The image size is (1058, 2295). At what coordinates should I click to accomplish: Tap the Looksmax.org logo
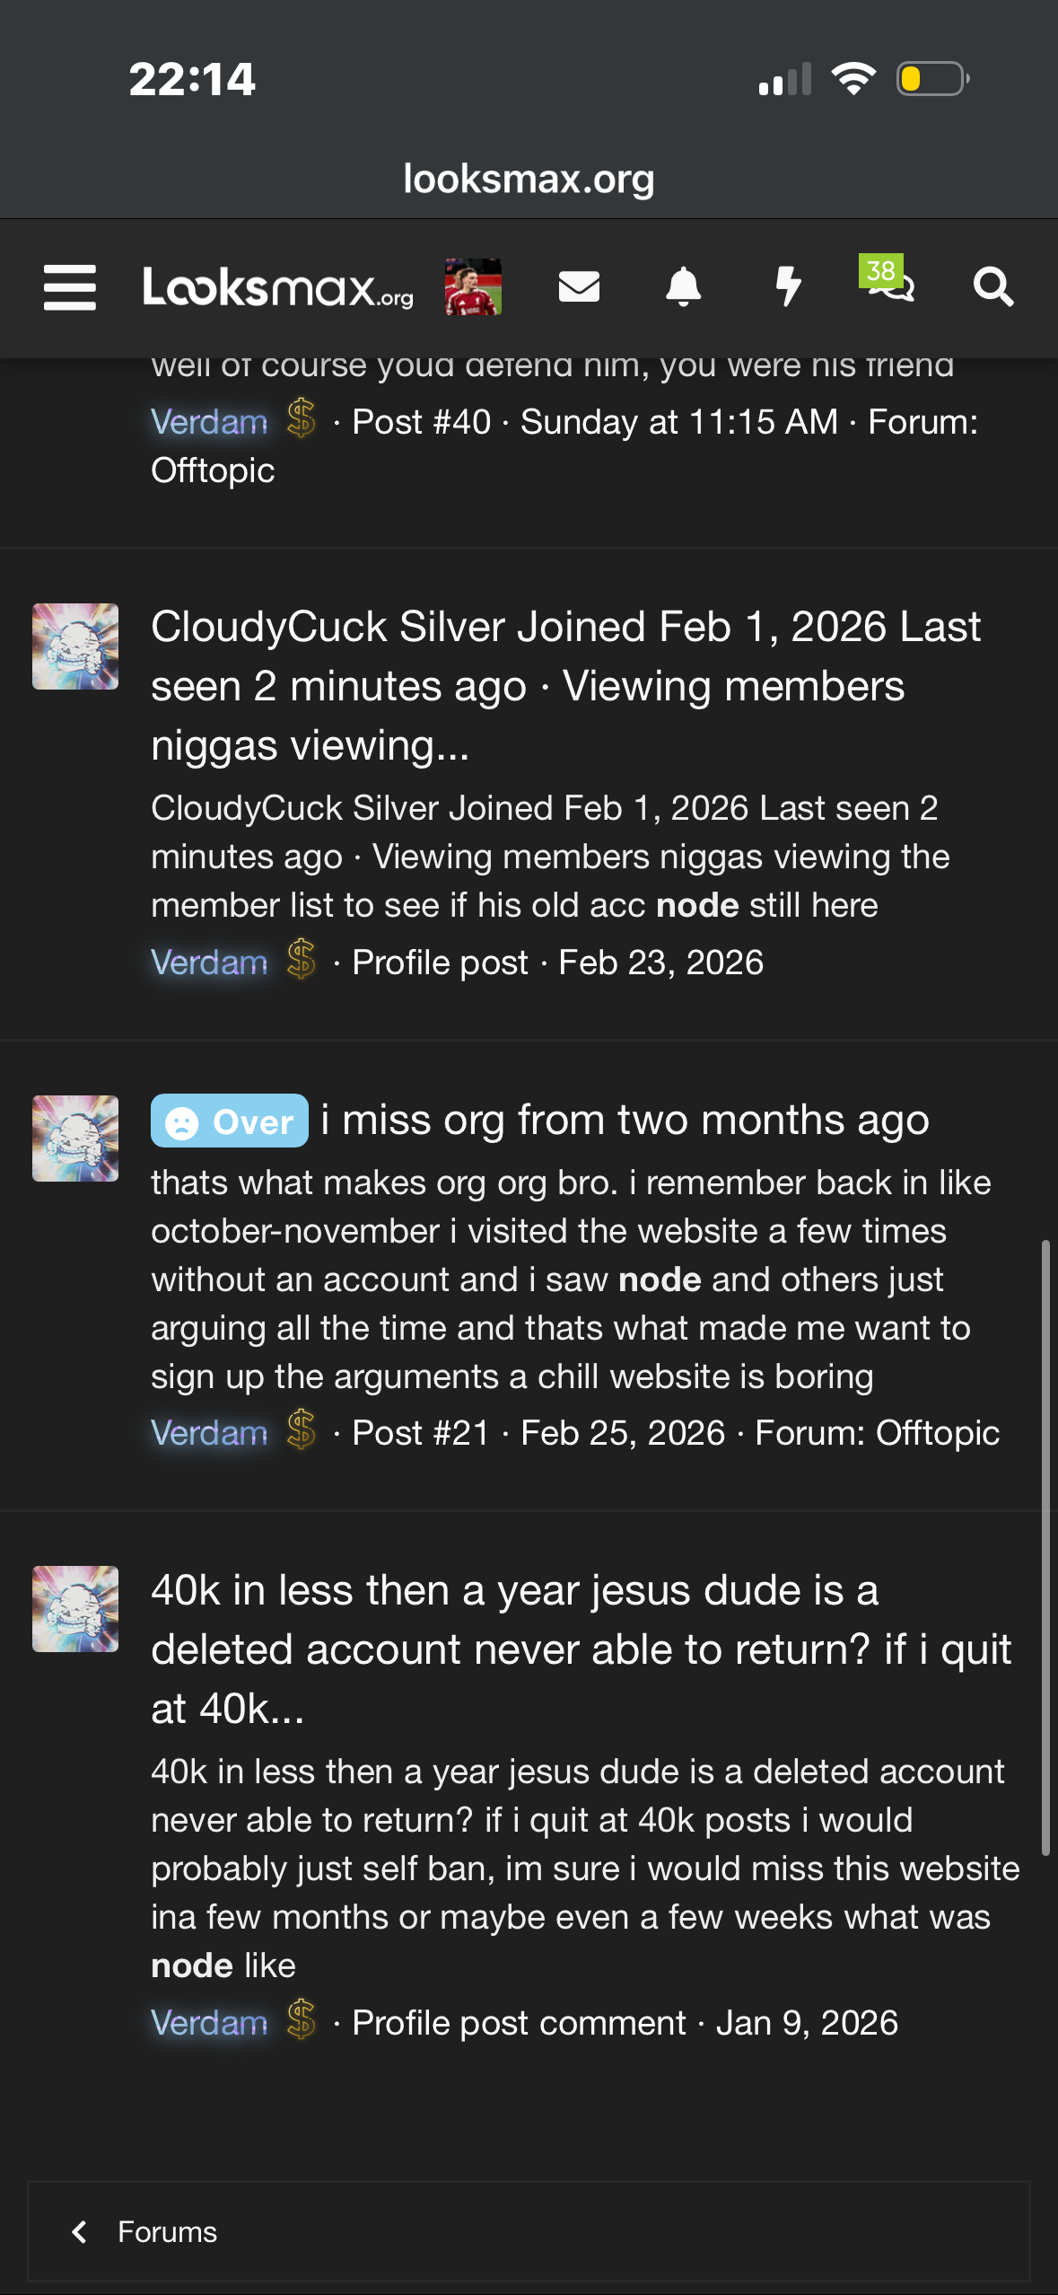[278, 288]
